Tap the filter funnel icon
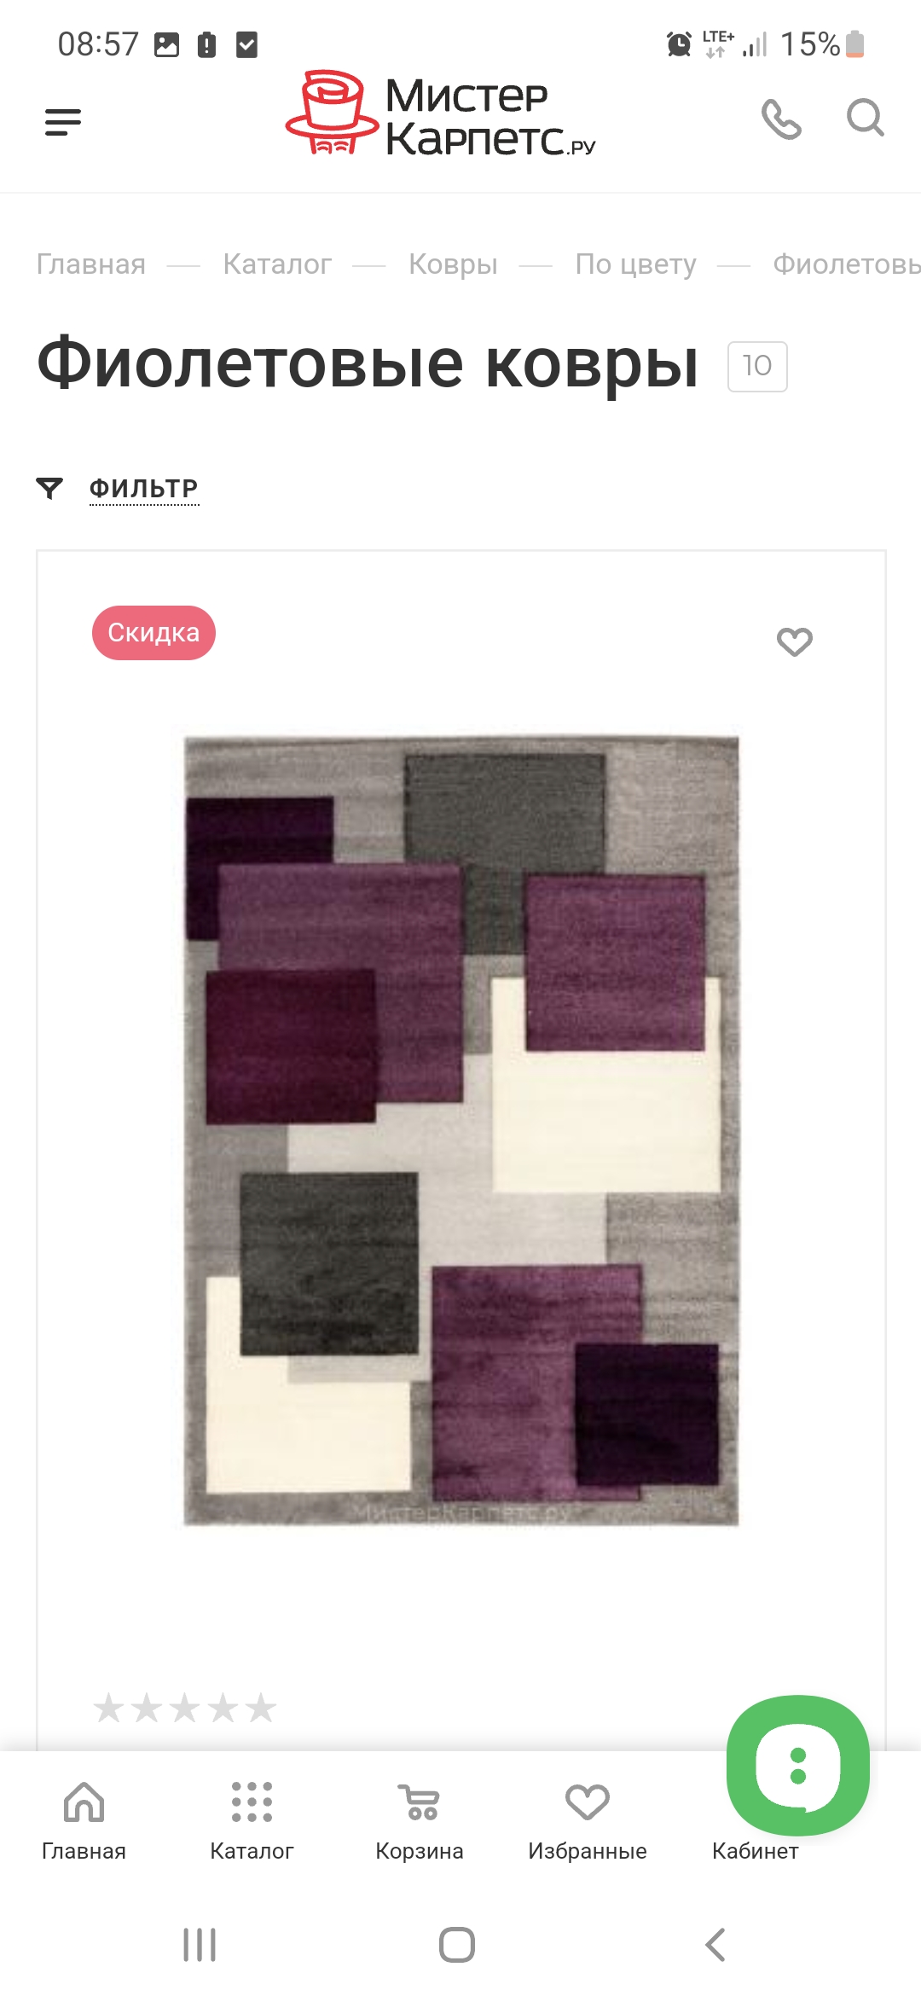The height and width of the screenshot is (1996, 921). 49,488
